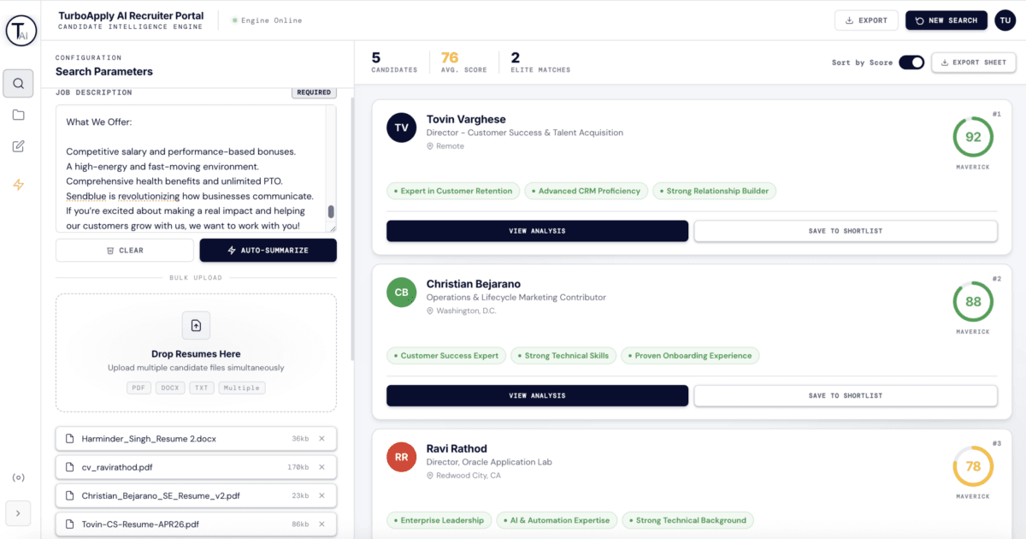Click the Advanced CRM Proficiency tag

click(586, 191)
